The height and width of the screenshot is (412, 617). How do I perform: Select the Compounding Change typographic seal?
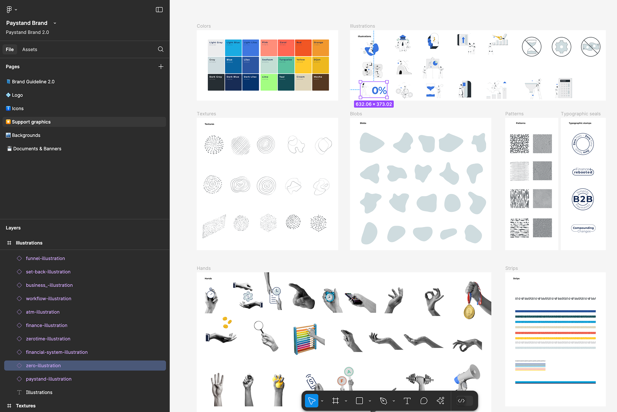[583, 229]
